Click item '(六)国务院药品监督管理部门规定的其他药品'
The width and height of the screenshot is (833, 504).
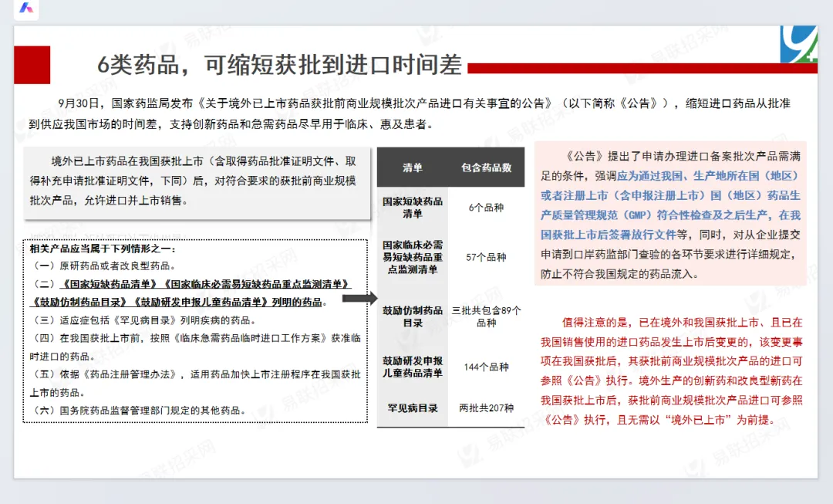pyautogui.click(x=140, y=411)
